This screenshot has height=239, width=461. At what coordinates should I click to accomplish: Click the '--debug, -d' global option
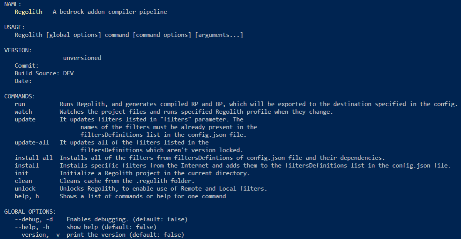point(34,219)
